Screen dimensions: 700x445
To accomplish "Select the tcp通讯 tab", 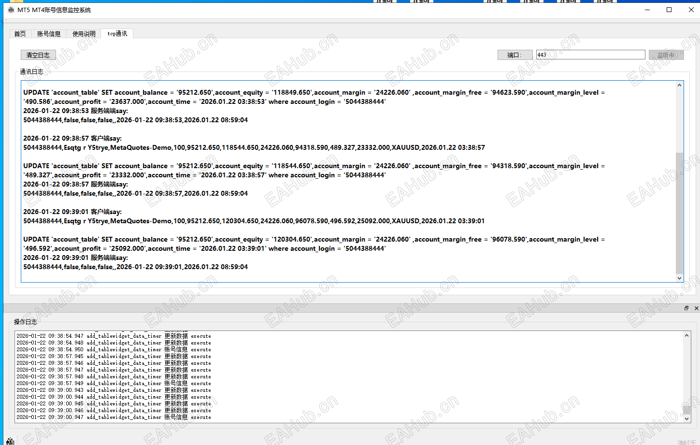I will click(117, 33).
